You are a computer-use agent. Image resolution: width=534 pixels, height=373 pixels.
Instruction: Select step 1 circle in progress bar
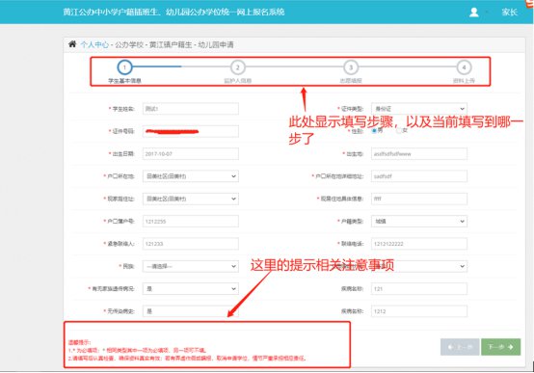click(x=124, y=67)
